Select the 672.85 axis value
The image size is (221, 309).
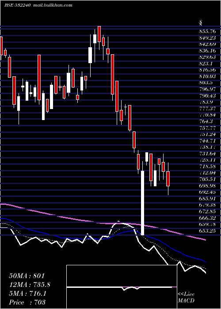pyautogui.click(x=207, y=211)
